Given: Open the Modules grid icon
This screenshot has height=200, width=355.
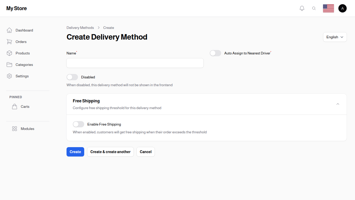Looking at the screenshot, I should pos(15,129).
